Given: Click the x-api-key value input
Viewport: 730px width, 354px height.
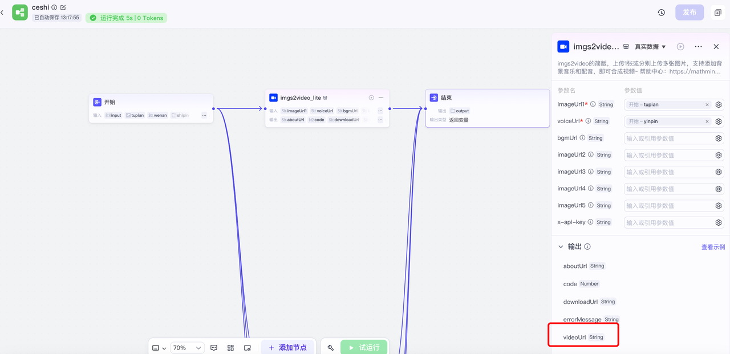Looking at the screenshot, I should 668,223.
